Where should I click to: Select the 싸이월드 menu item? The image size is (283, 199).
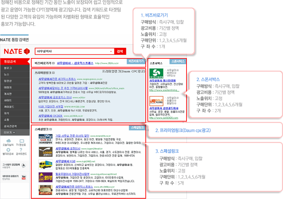(x=15, y=107)
